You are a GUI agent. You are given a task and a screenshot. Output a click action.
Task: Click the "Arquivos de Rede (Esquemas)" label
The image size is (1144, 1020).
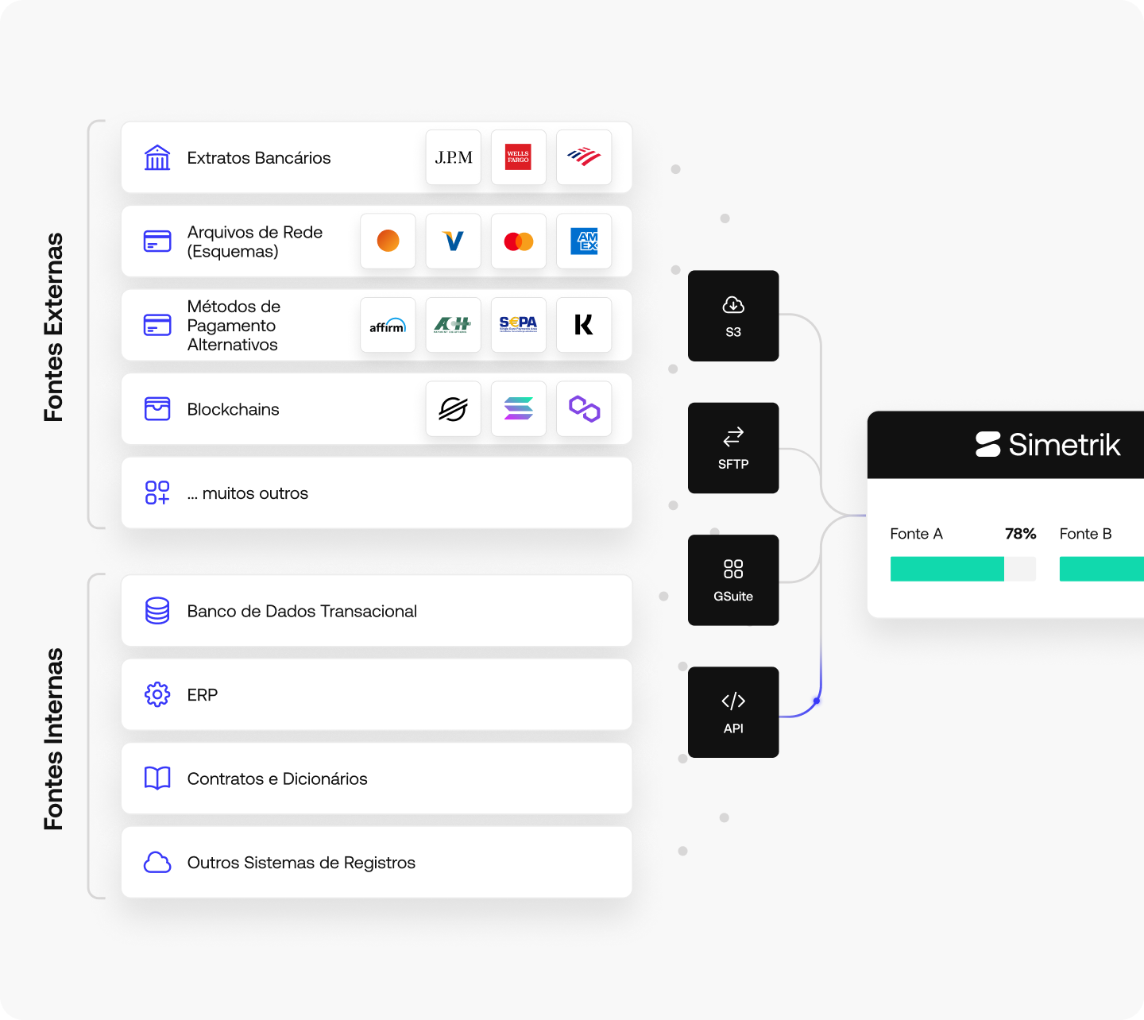255,241
